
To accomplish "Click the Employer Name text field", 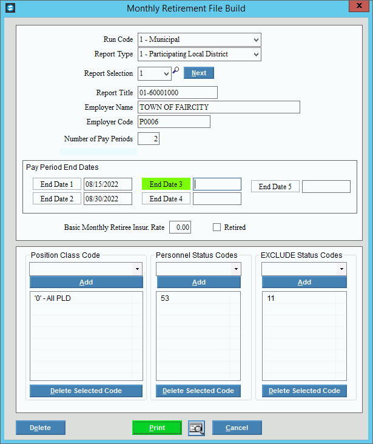I will tap(218, 107).
